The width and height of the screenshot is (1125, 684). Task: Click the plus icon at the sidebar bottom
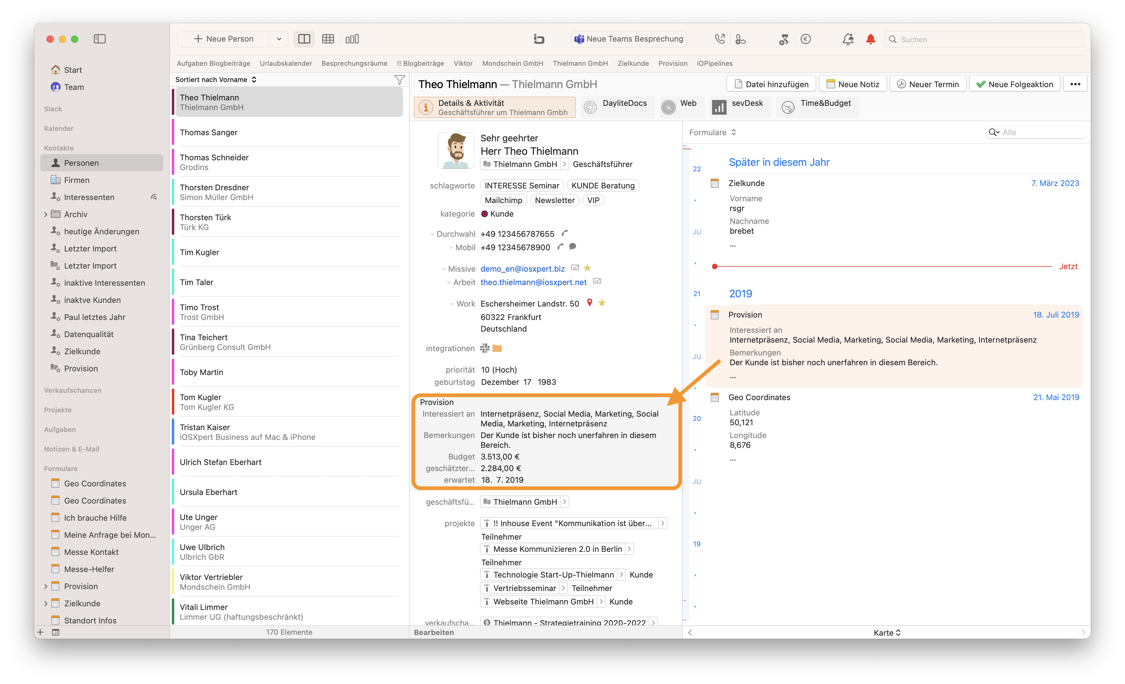(x=40, y=632)
